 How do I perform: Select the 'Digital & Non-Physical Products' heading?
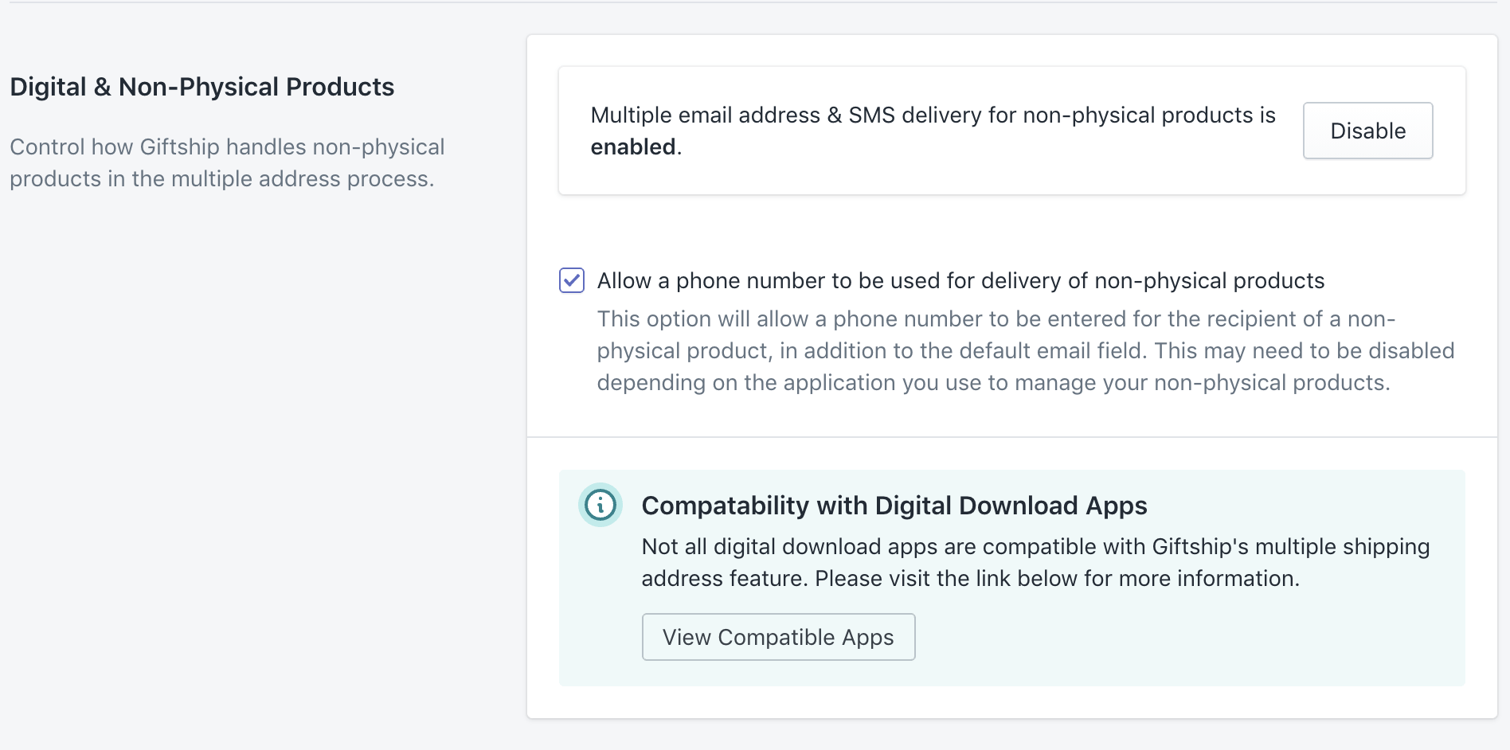(201, 87)
